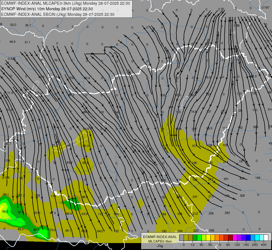Click the dark maroon swatch right of 90
272x250 pixels.
tap(231, 238)
